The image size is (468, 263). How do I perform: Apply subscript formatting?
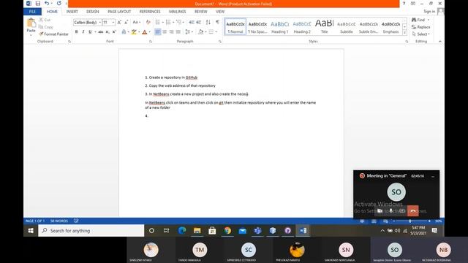click(x=107, y=32)
